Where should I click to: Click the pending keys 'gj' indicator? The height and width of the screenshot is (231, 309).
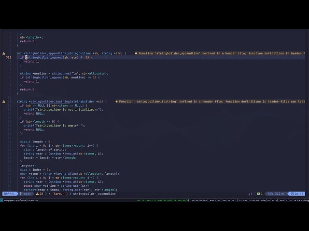click(250, 193)
